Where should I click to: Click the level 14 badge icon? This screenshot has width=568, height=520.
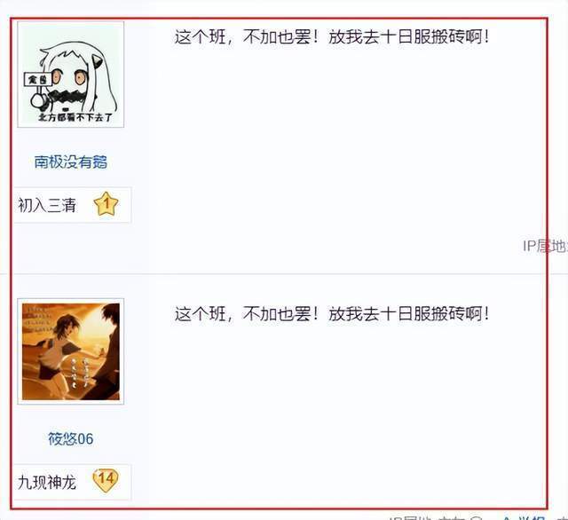(x=106, y=481)
